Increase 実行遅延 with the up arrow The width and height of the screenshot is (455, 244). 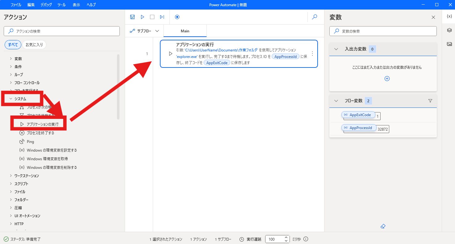coord(286,238)
